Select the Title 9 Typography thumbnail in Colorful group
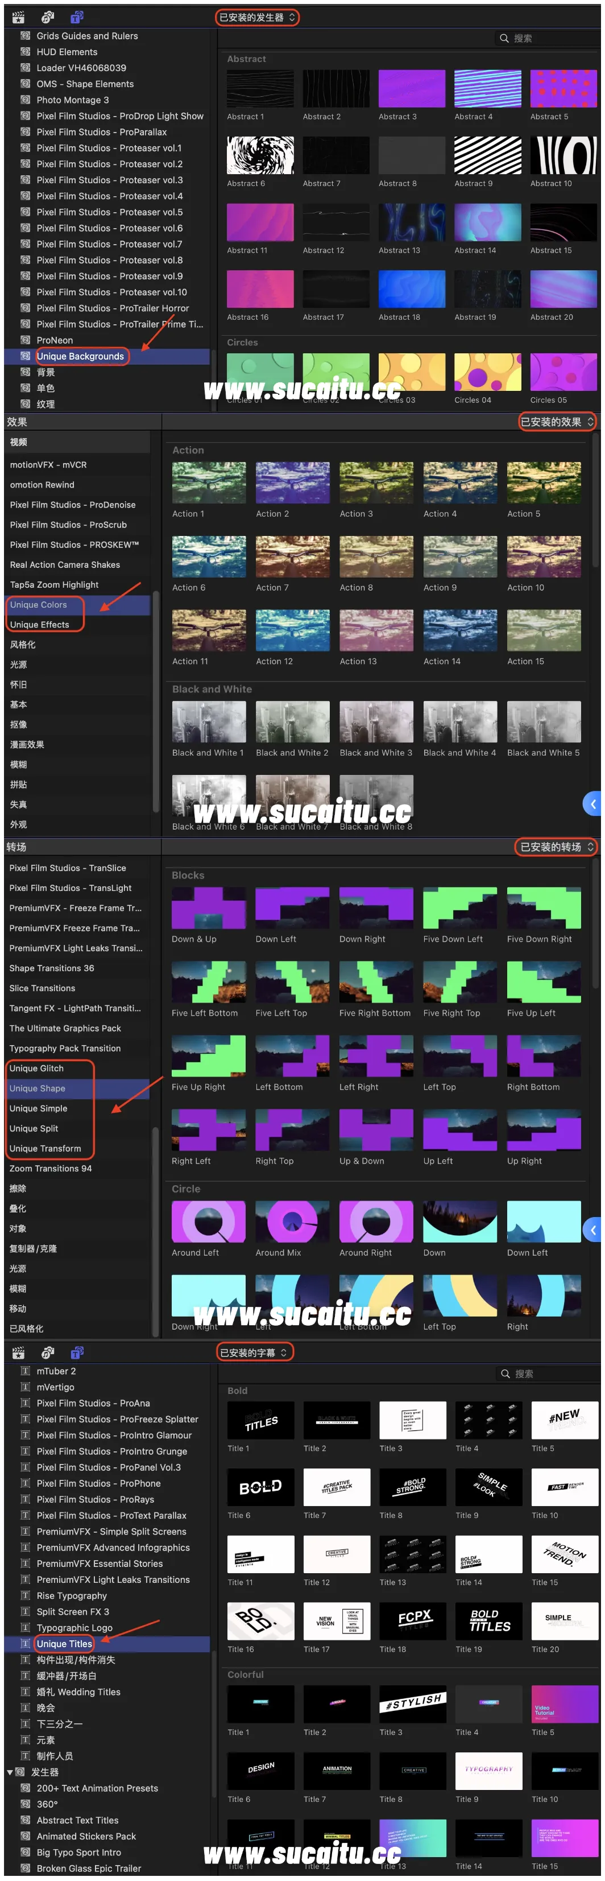 pyautogui.click(x=488, y=1771)
